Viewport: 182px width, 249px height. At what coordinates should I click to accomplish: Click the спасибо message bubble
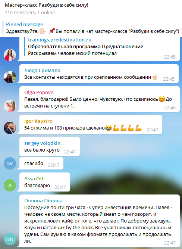click(x=41, y=164)
